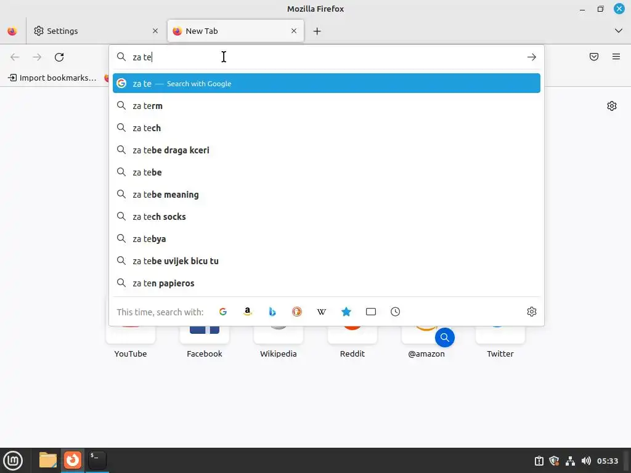Viewport: 631px width, 473px height.
Task: Click the 05:33 clock in tray
Action: tap(607, 461)
